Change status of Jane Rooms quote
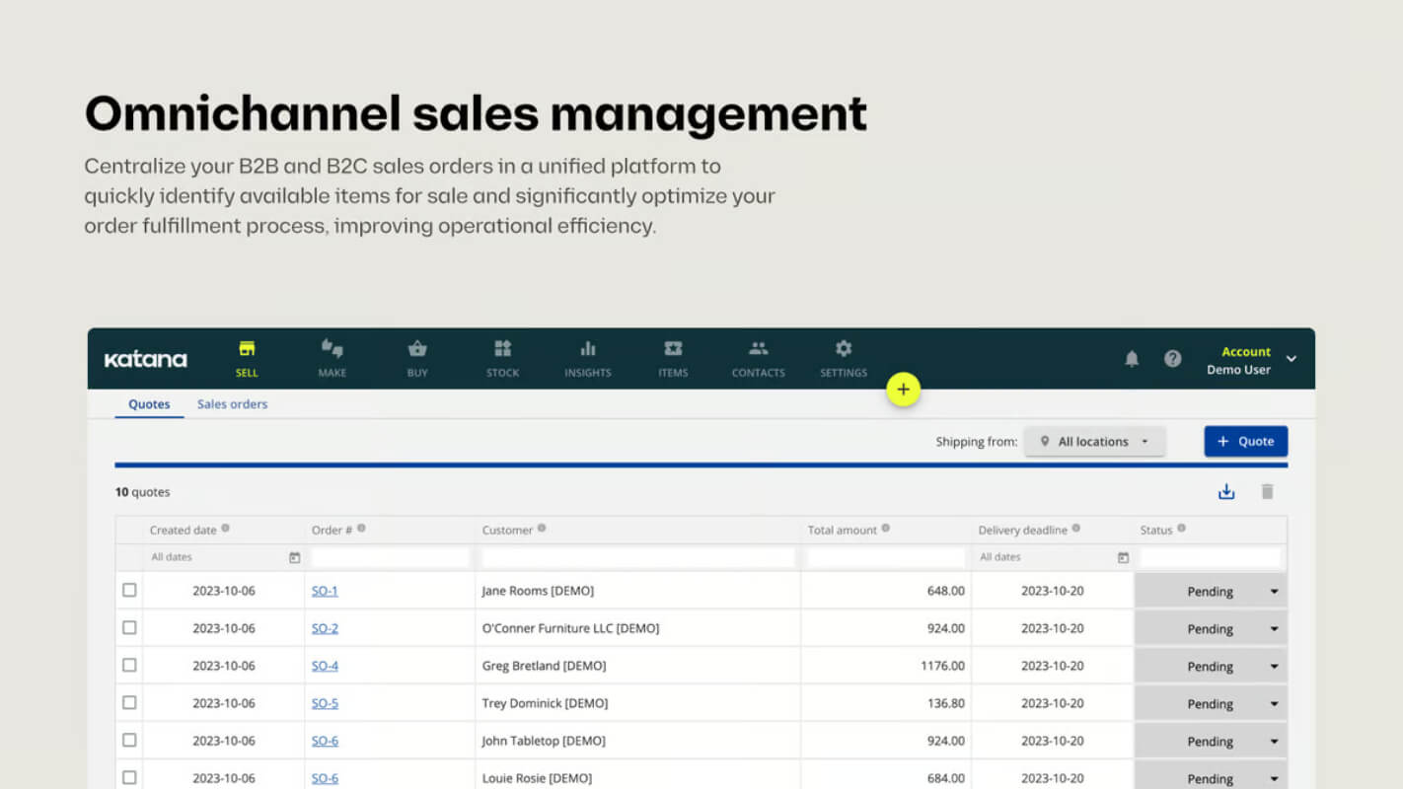The image size is (1403, 789). [x=1211, y=592]
